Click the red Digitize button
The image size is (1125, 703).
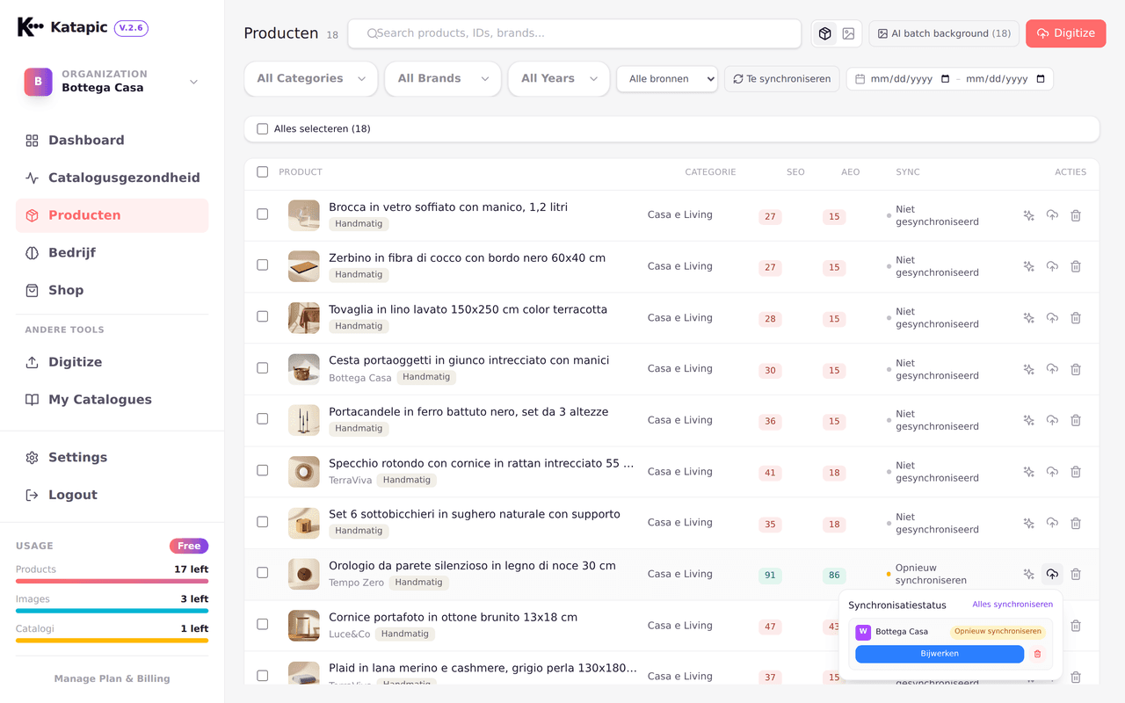point(1065,33)
